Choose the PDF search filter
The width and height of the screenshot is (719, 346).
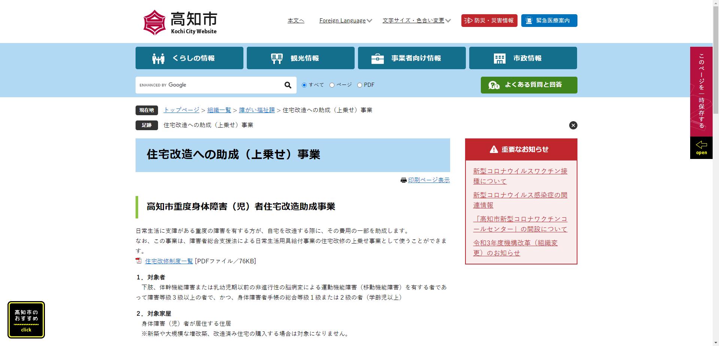359,85
